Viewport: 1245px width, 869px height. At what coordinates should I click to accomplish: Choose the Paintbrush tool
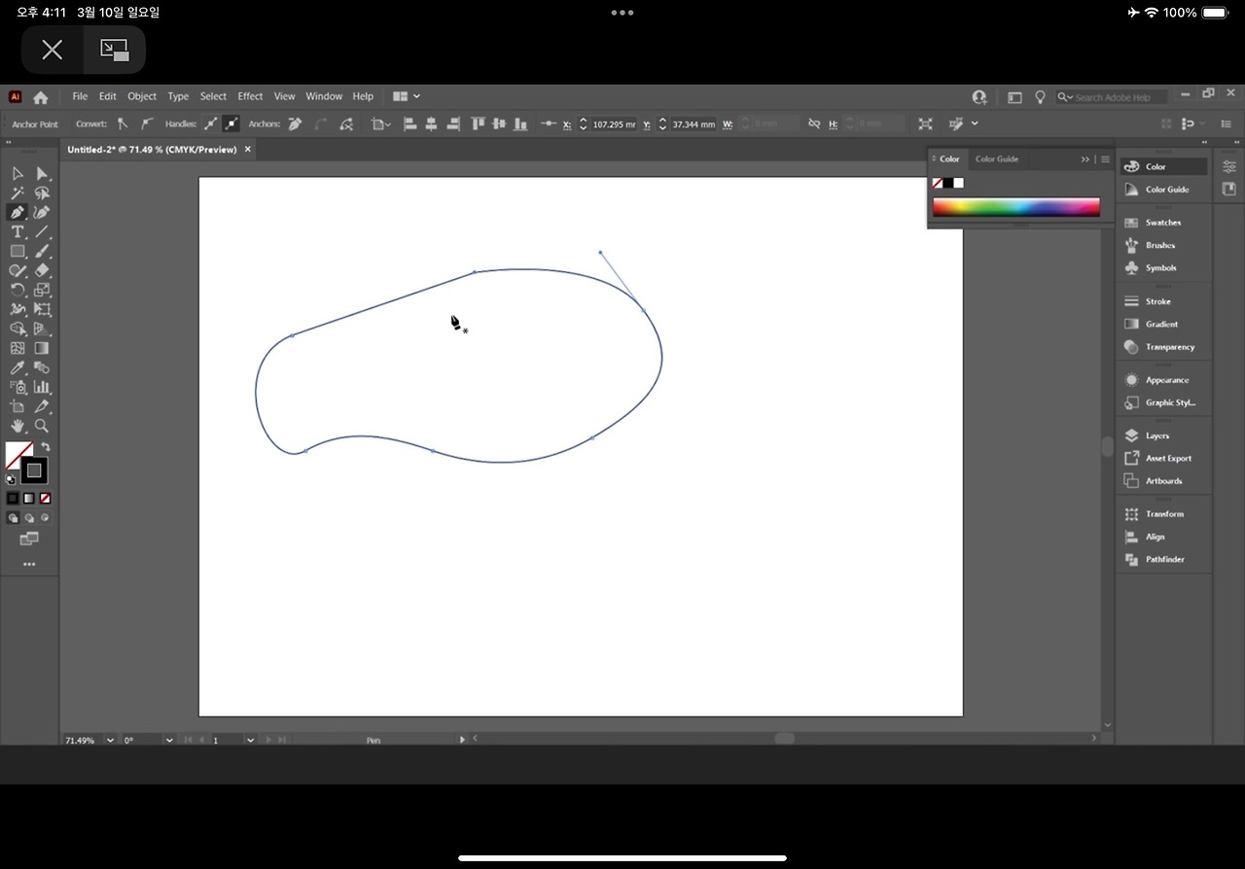[42, 252]
